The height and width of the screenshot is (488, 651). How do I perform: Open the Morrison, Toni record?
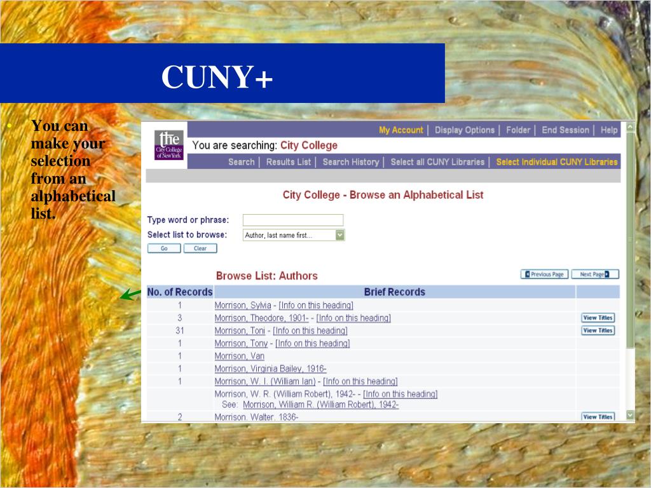[240, 330]
